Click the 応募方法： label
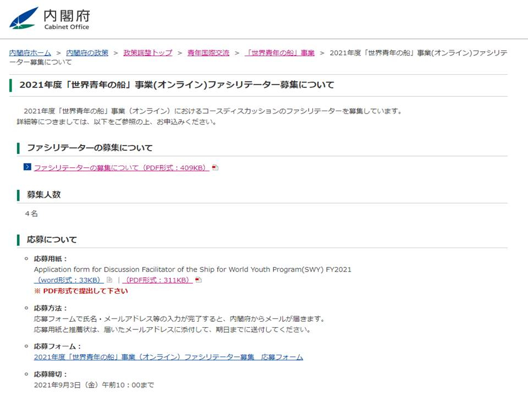Image resolution: width=528 pixels, height=396 pixels. pos(51,309)
